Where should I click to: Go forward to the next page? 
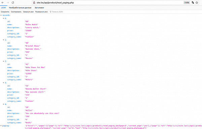(x=8, y=3)
